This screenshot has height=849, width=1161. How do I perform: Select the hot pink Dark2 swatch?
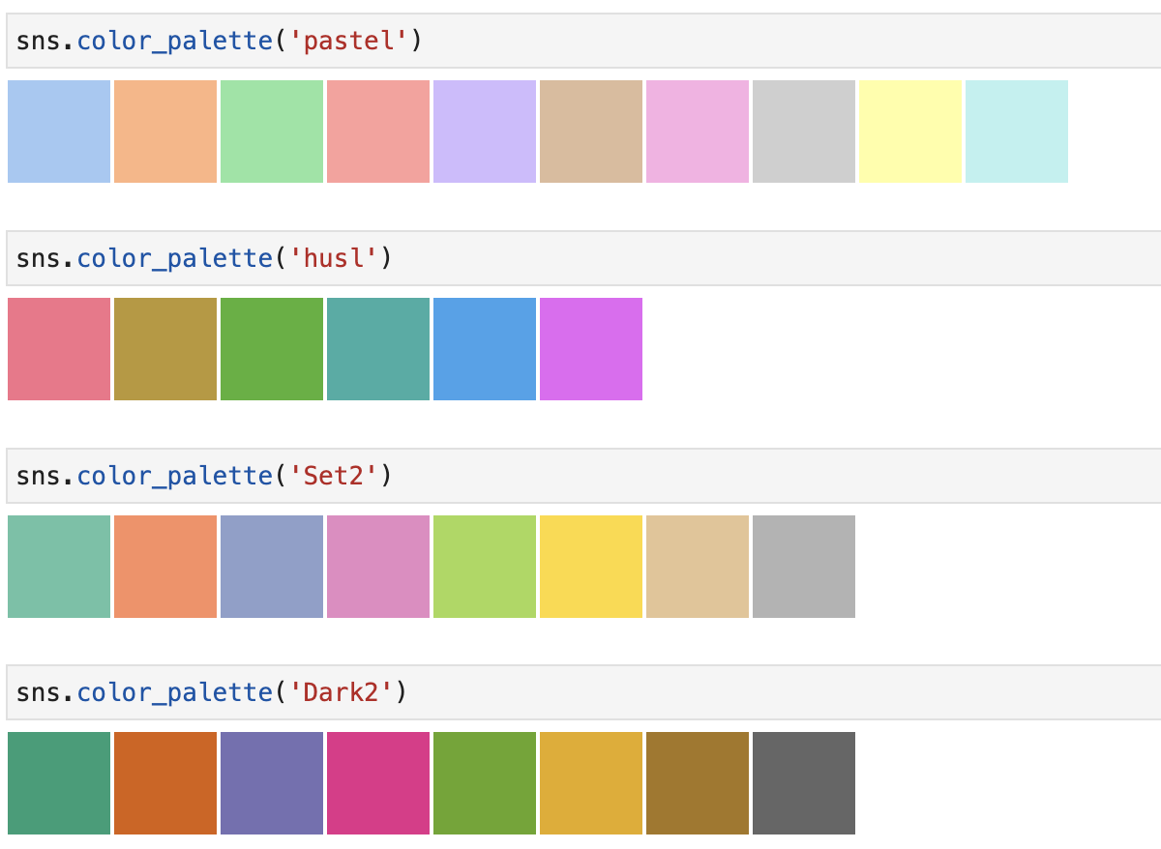point(378,783)
